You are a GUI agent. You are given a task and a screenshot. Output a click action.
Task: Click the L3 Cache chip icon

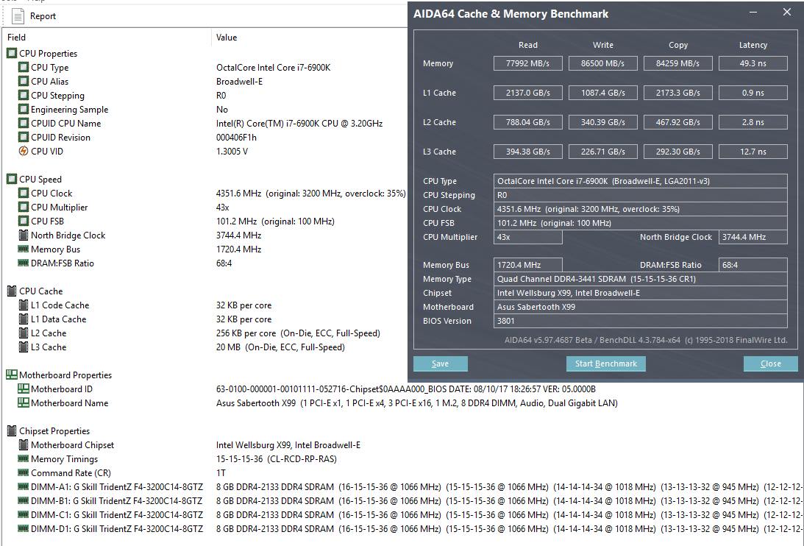24,347
